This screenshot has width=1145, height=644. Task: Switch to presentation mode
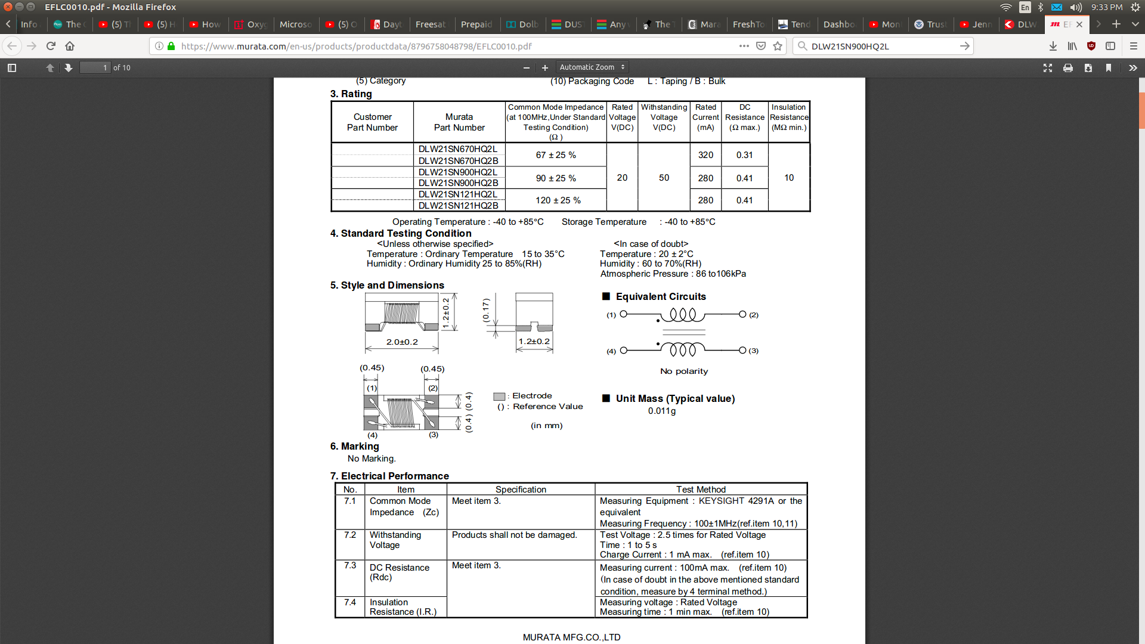pos(1048,68)
